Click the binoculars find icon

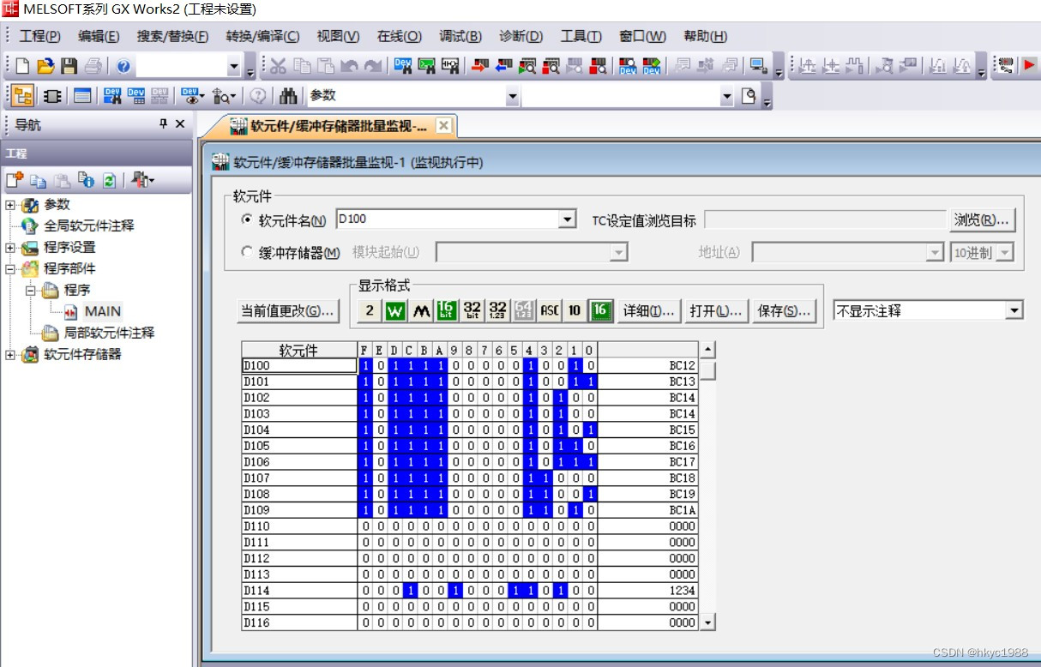click(289, 96)
